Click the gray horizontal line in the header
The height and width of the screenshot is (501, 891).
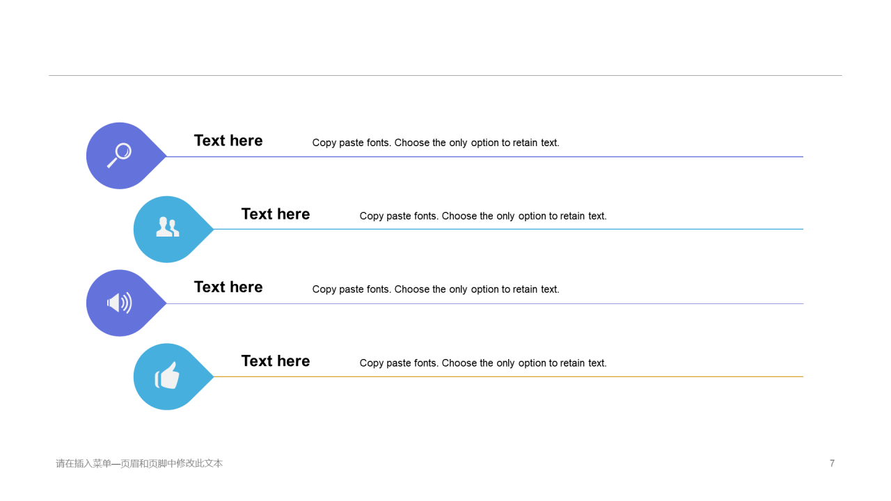point(445,75)
